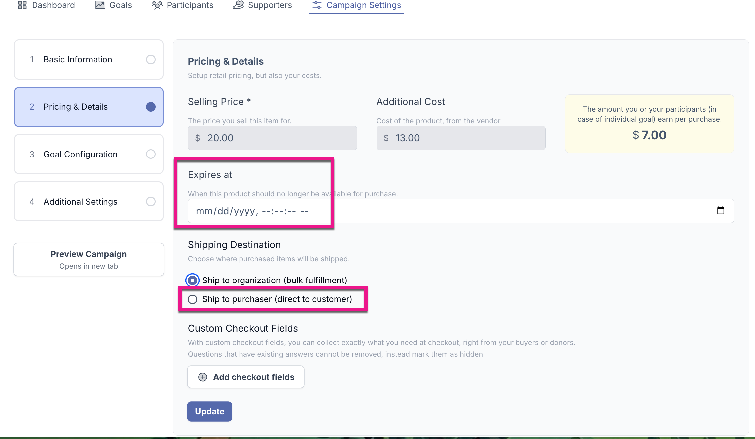Open the calendar picker icon in Expires at

[721, 211]
